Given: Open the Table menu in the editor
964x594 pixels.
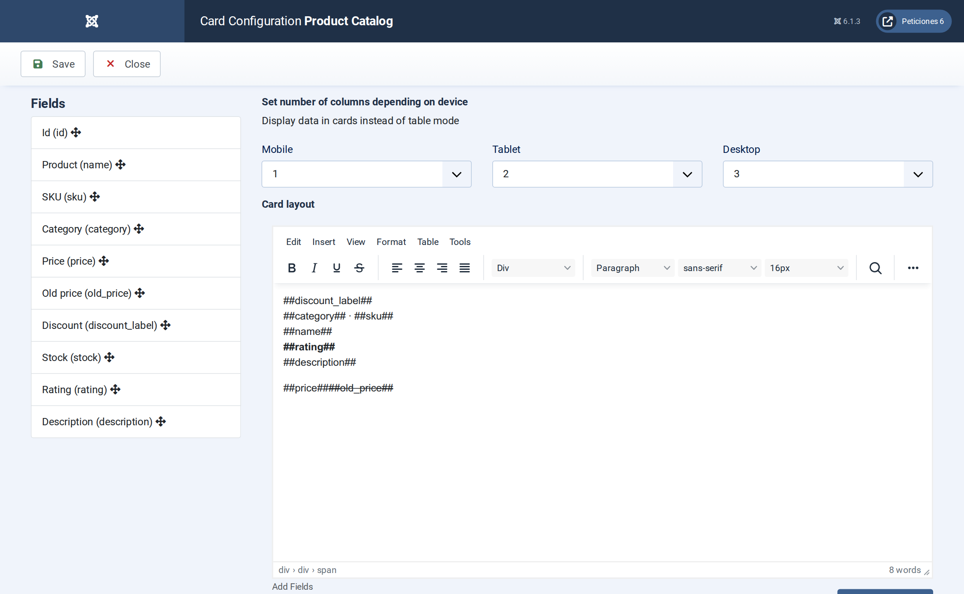Looking at the screenshot, I should pyautogui.click(x=428, y=242).
